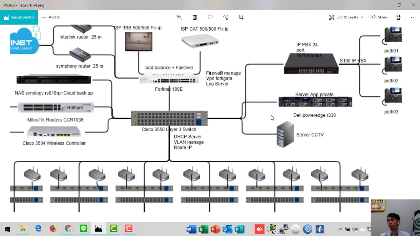420x236 pixels.
Task: Show hidden system tray icons chevron
Action: pos(340,229)
